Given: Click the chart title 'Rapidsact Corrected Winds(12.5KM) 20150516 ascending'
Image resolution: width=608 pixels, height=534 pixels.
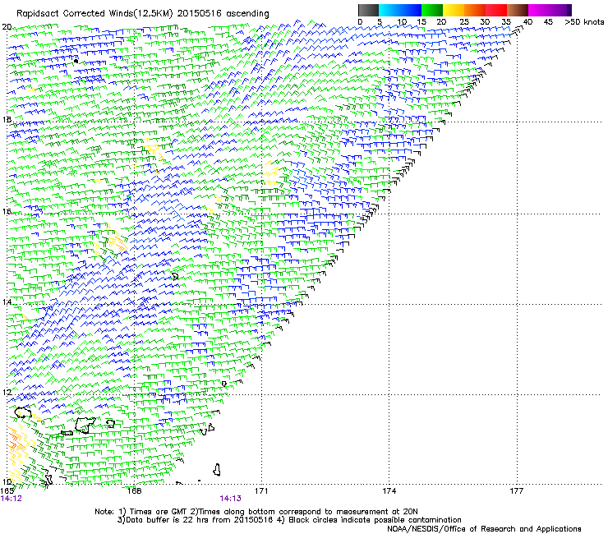Looking at the screenshot, I should [x=143, y=14].
